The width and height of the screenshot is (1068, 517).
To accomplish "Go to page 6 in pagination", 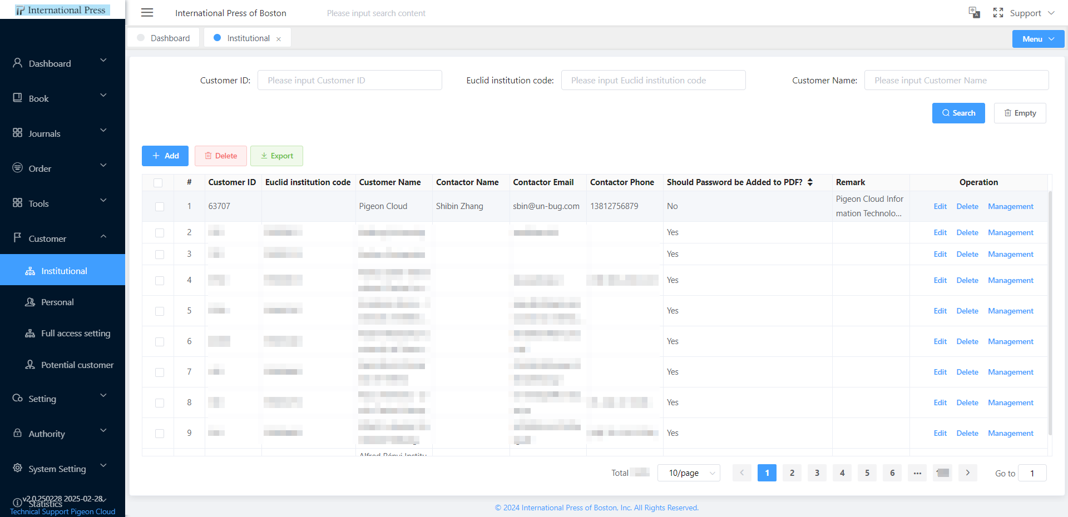I will pyautogui.click(x=892, y=473).
